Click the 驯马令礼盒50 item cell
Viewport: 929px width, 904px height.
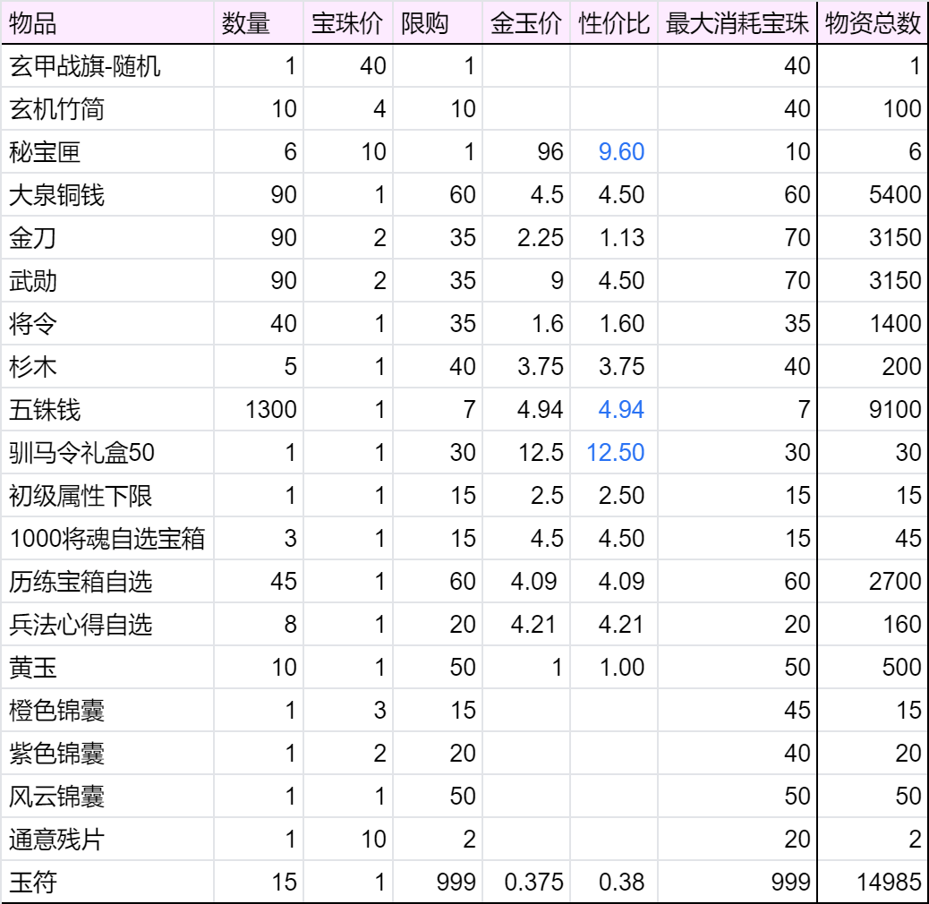(x=107, y=453)
